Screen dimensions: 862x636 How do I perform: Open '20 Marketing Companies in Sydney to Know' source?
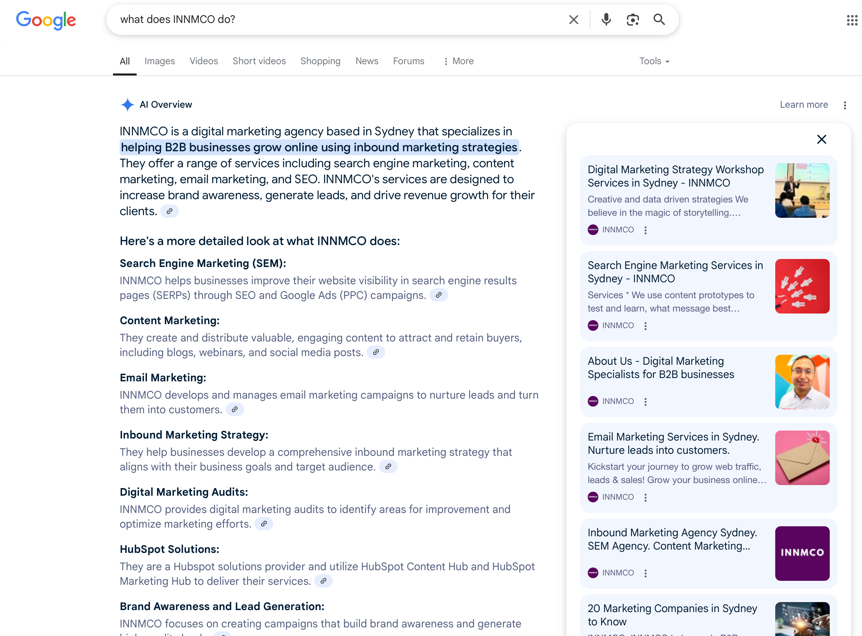[x=673, y=615]
